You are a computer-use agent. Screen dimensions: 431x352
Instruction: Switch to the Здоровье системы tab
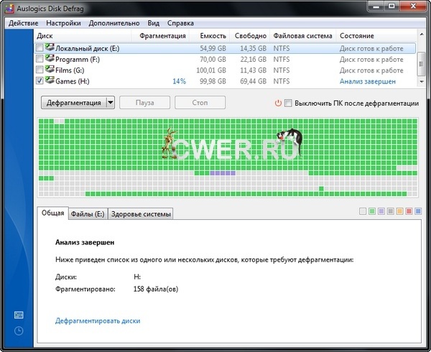click(142, 214)
